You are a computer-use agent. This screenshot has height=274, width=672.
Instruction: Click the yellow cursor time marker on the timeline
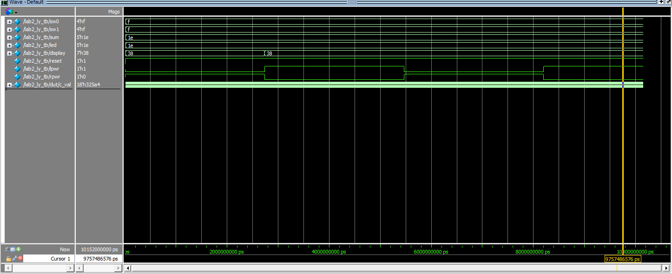tap(623, 259)
